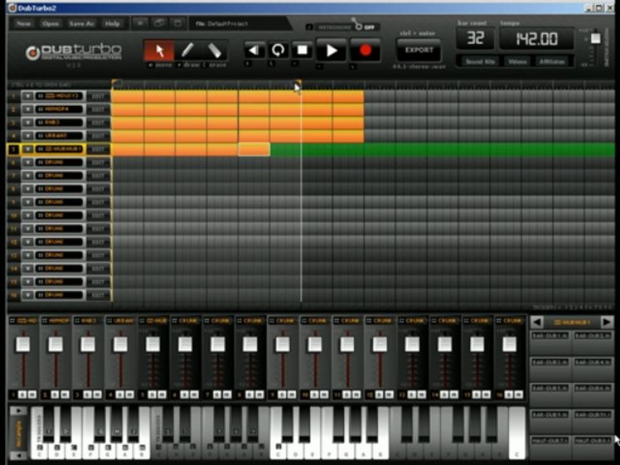Click grip icon on mixer channel 1 label

pyautogui.click(x=12, y=321)
